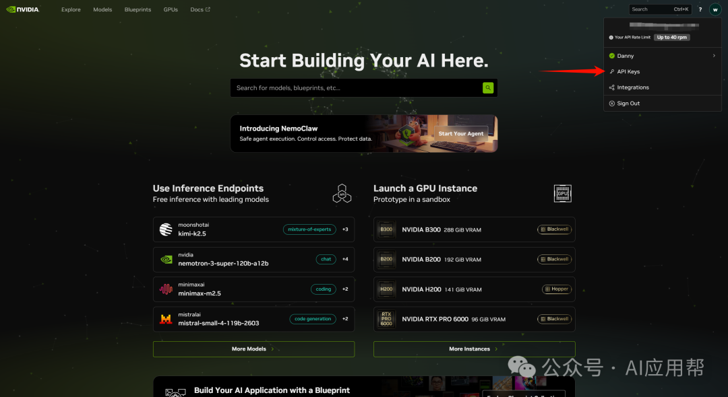Image resolution: width=728 pixels, height=397 pixels.
Task: Click the +3 tags on kimi-k2.5
Action: [345, 229]
